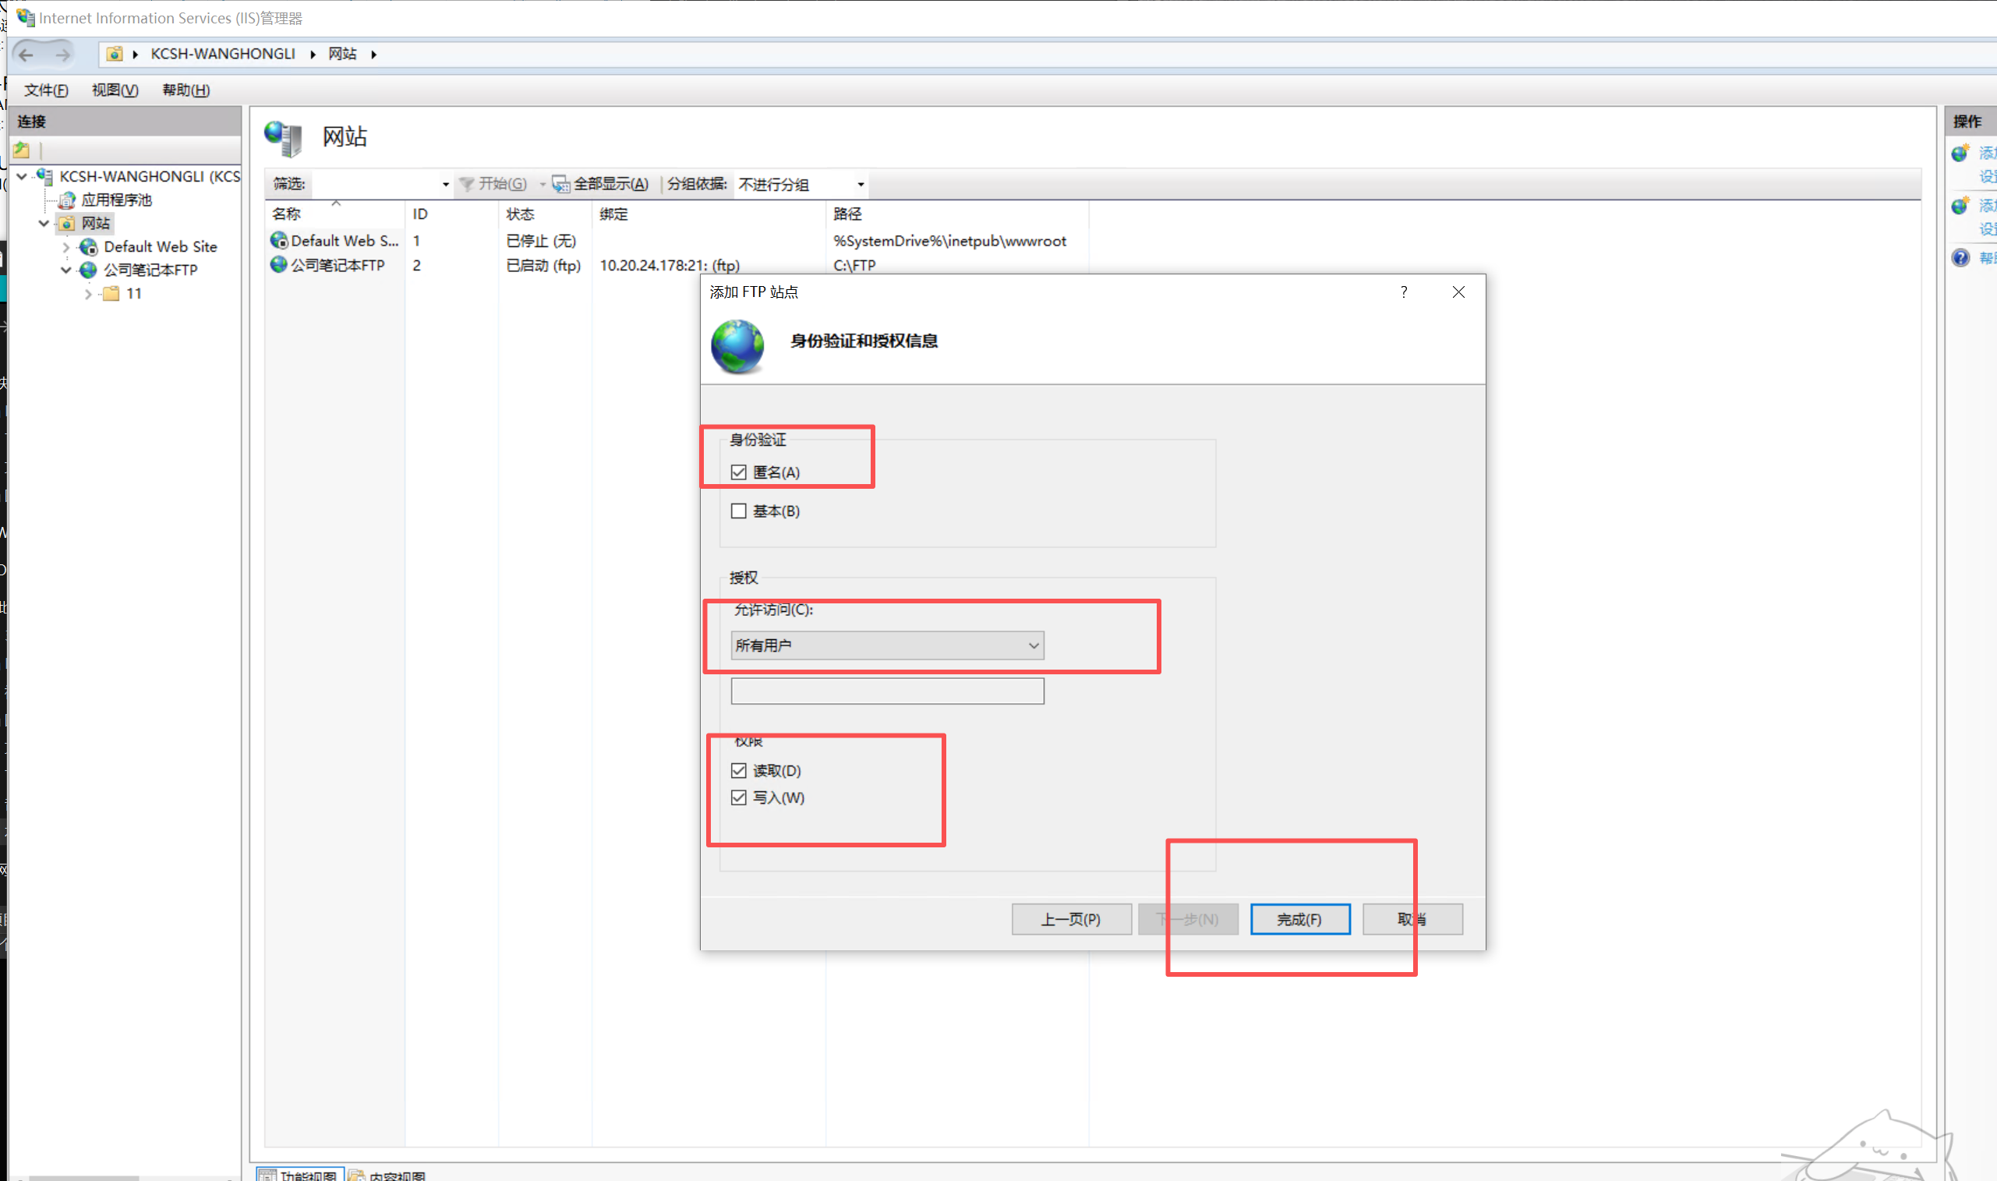The image size is (1997, 1181).
Task: Click the Show All toolbar icon
Action: coord(561,185)
